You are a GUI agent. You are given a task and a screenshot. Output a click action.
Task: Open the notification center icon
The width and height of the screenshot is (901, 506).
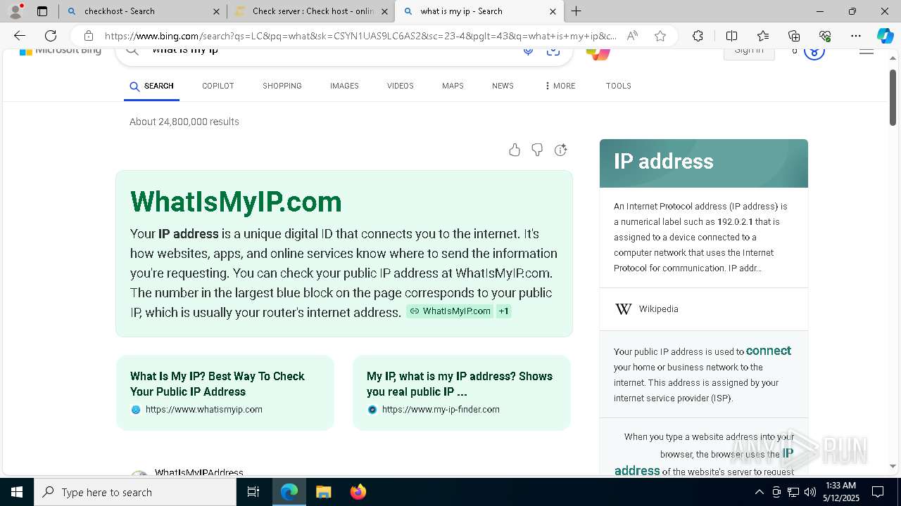[x=878, y=492]
